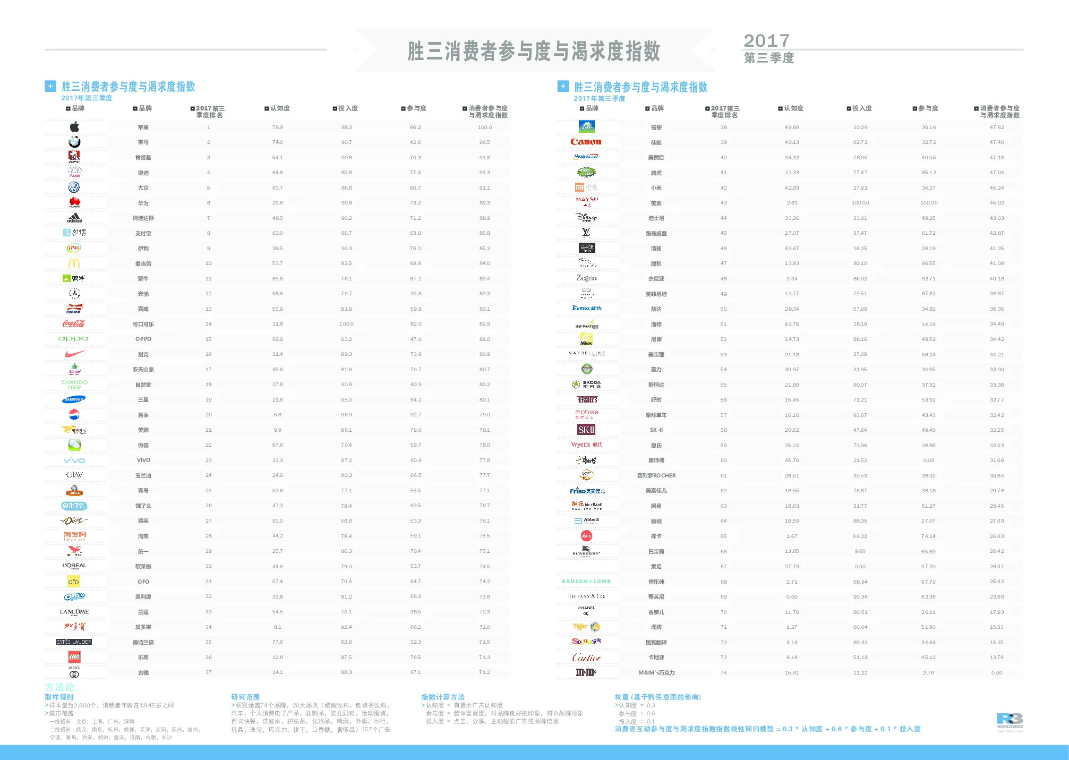This screenshot has height=760, width=1069.
Task: Select the index value '47.62' in the 雪碧 row
Action: (997, 127)
